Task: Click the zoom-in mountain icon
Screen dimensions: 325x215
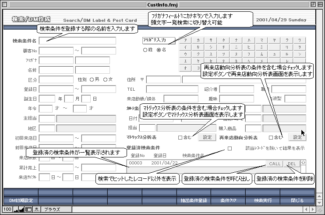Action: click(21, 209)
